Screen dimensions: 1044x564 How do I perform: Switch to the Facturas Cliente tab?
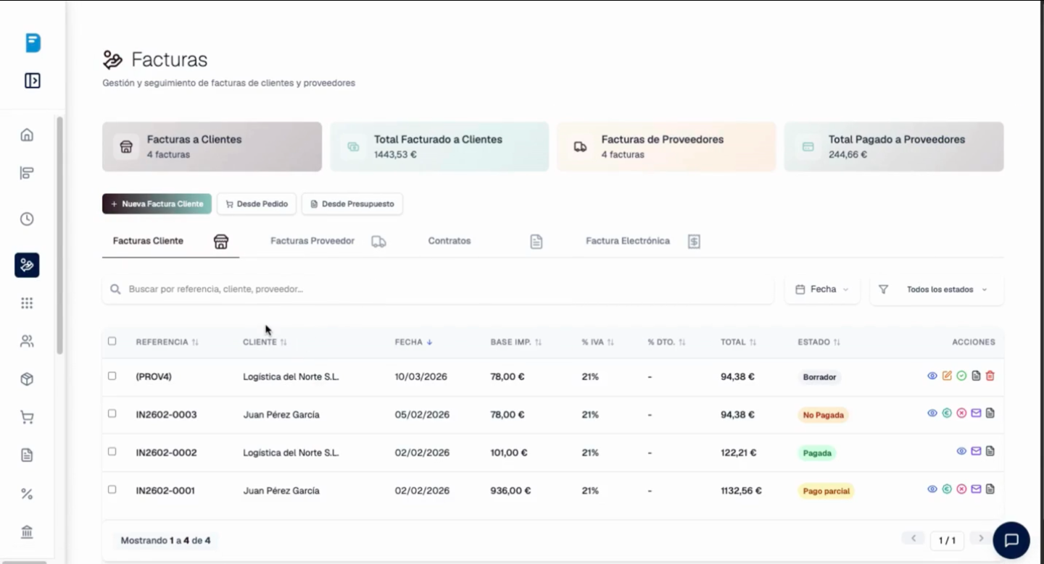coord(170,241)
